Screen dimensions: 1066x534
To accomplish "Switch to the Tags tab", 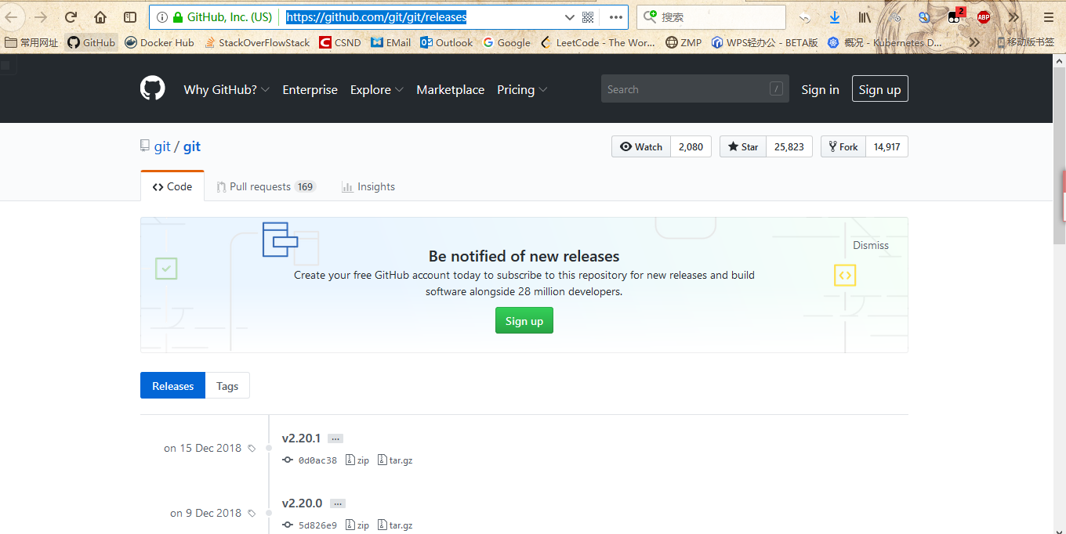I will 227,385.
